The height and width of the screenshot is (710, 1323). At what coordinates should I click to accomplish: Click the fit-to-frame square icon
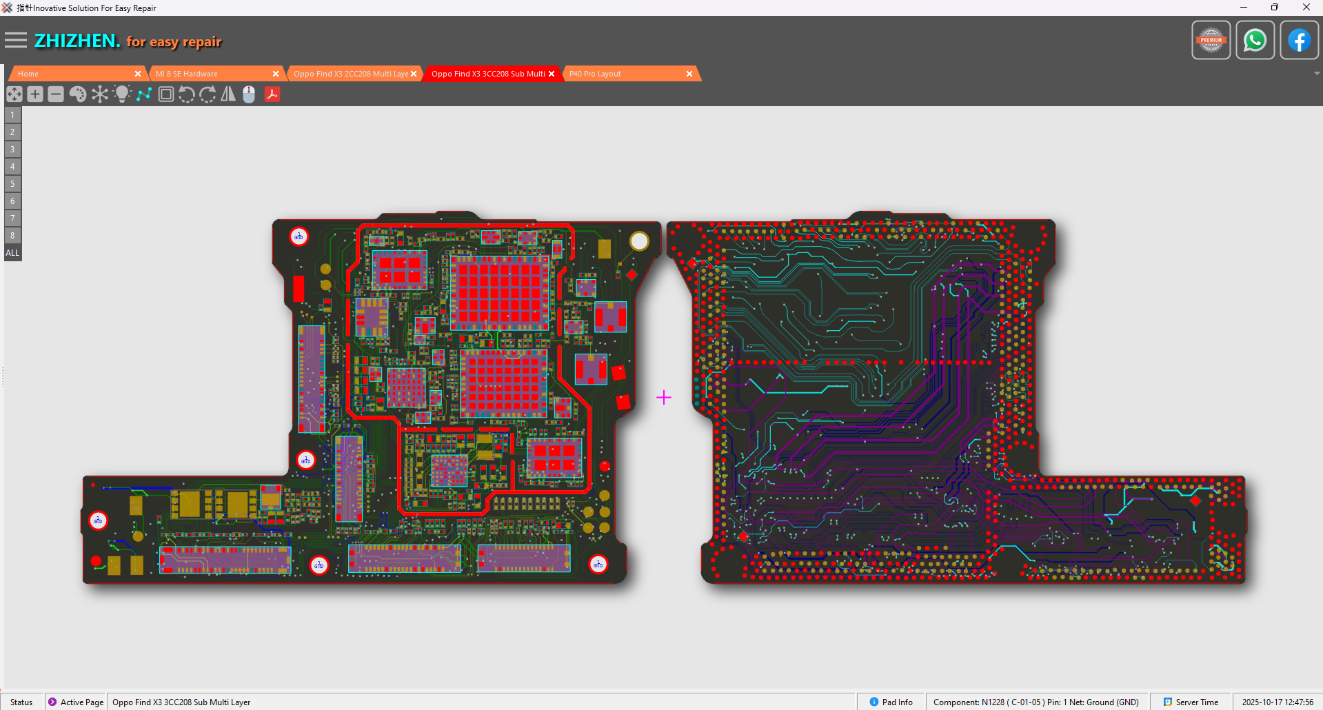pyautogui.click(x=166, y=94)
